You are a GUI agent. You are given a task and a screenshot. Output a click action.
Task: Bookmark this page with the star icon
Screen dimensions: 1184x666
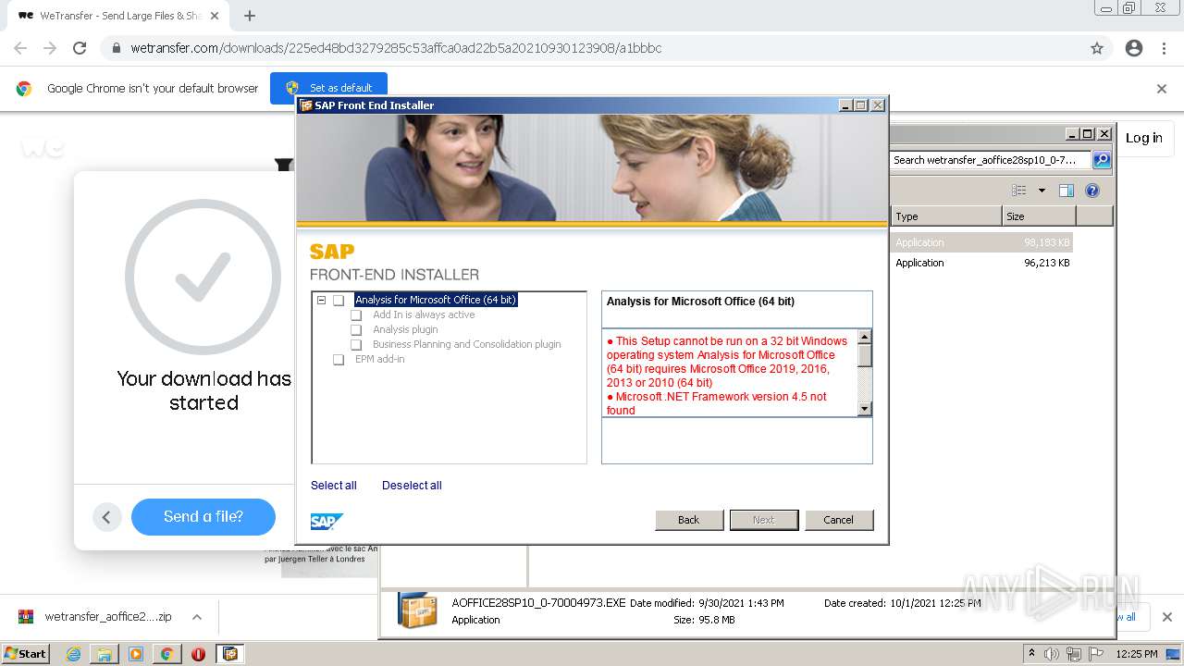pos(1097,48)
